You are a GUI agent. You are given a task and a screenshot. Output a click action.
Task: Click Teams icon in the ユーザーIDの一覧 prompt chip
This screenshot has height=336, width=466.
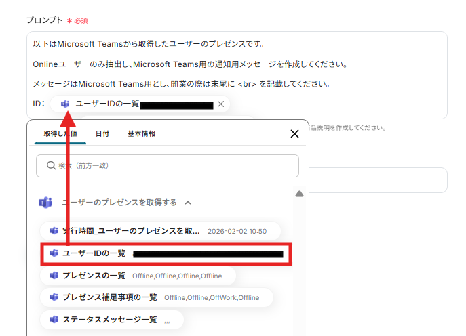coord(65,104)
